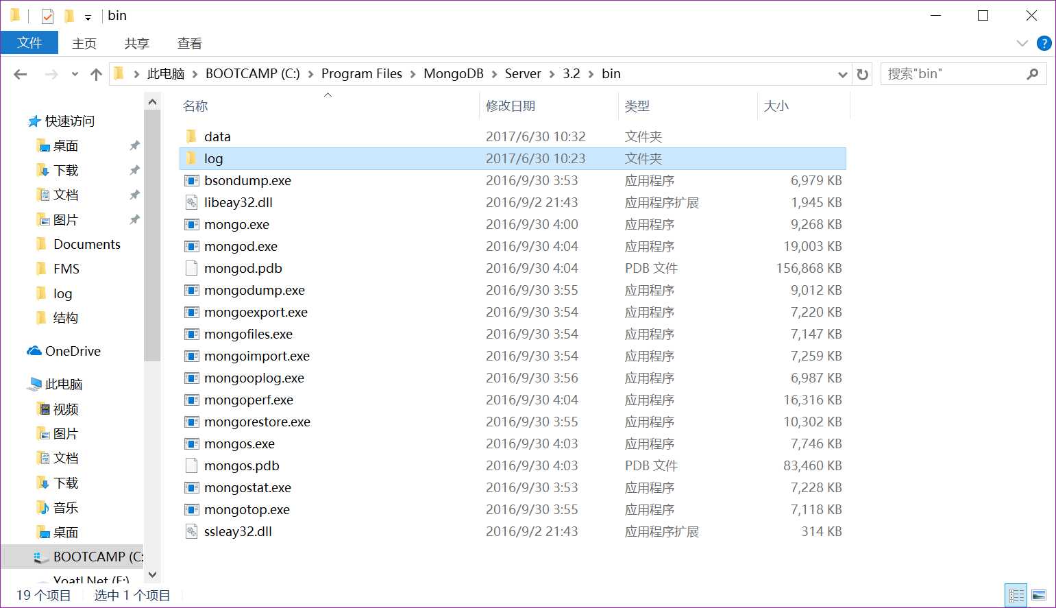
Task: Select Documents in the navigation pane
Action: click(x=87, y=245)
